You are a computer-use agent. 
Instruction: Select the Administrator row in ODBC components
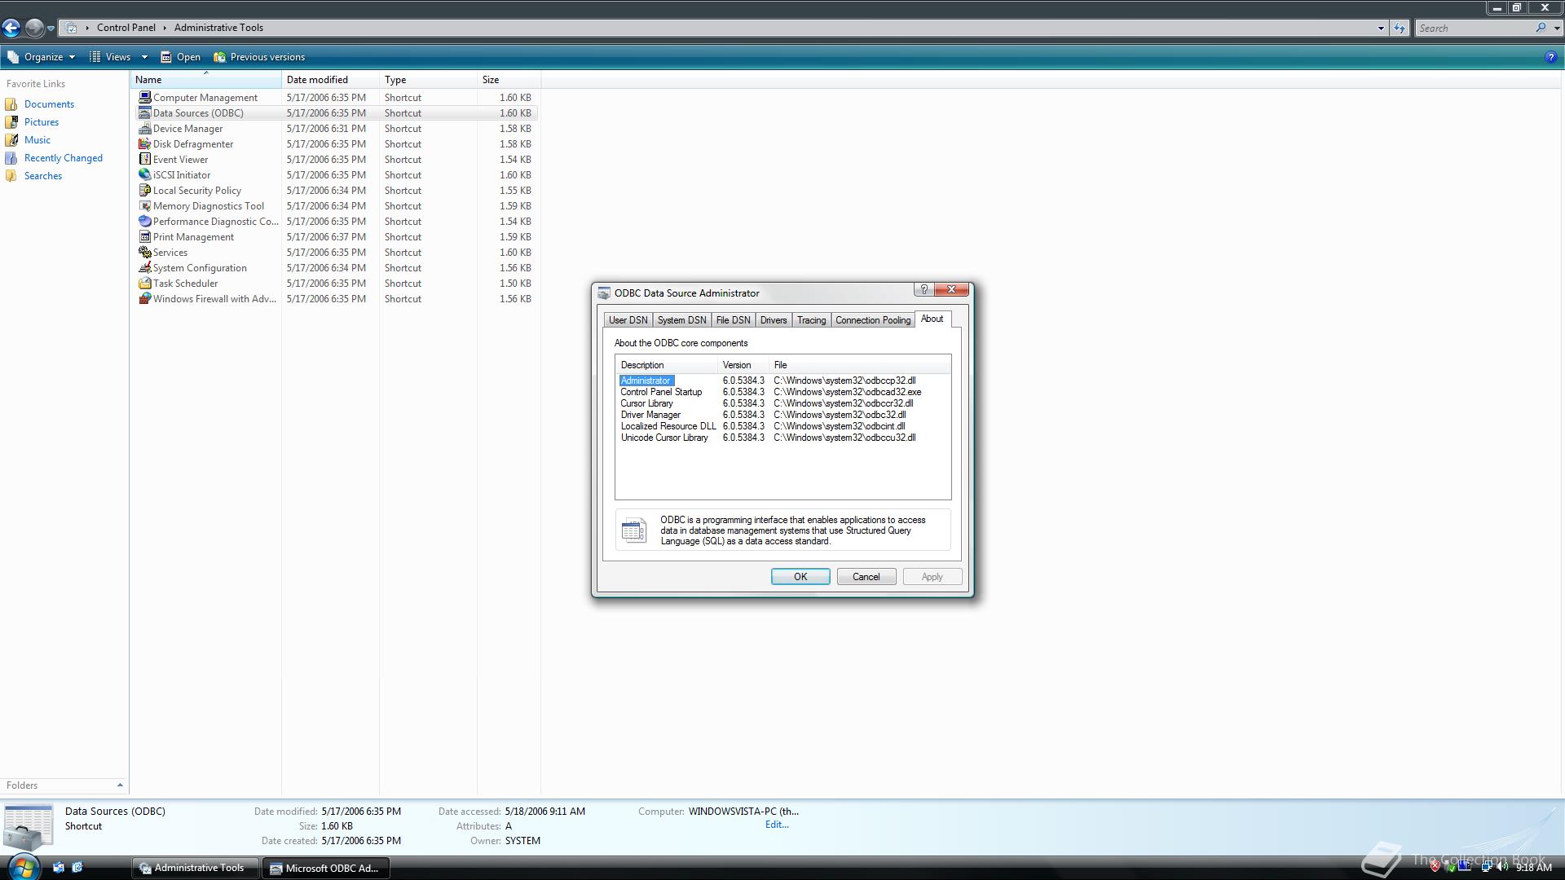coord(782,381)
